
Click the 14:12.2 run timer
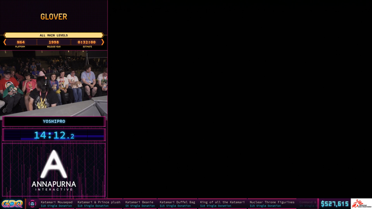pos(54,135)
